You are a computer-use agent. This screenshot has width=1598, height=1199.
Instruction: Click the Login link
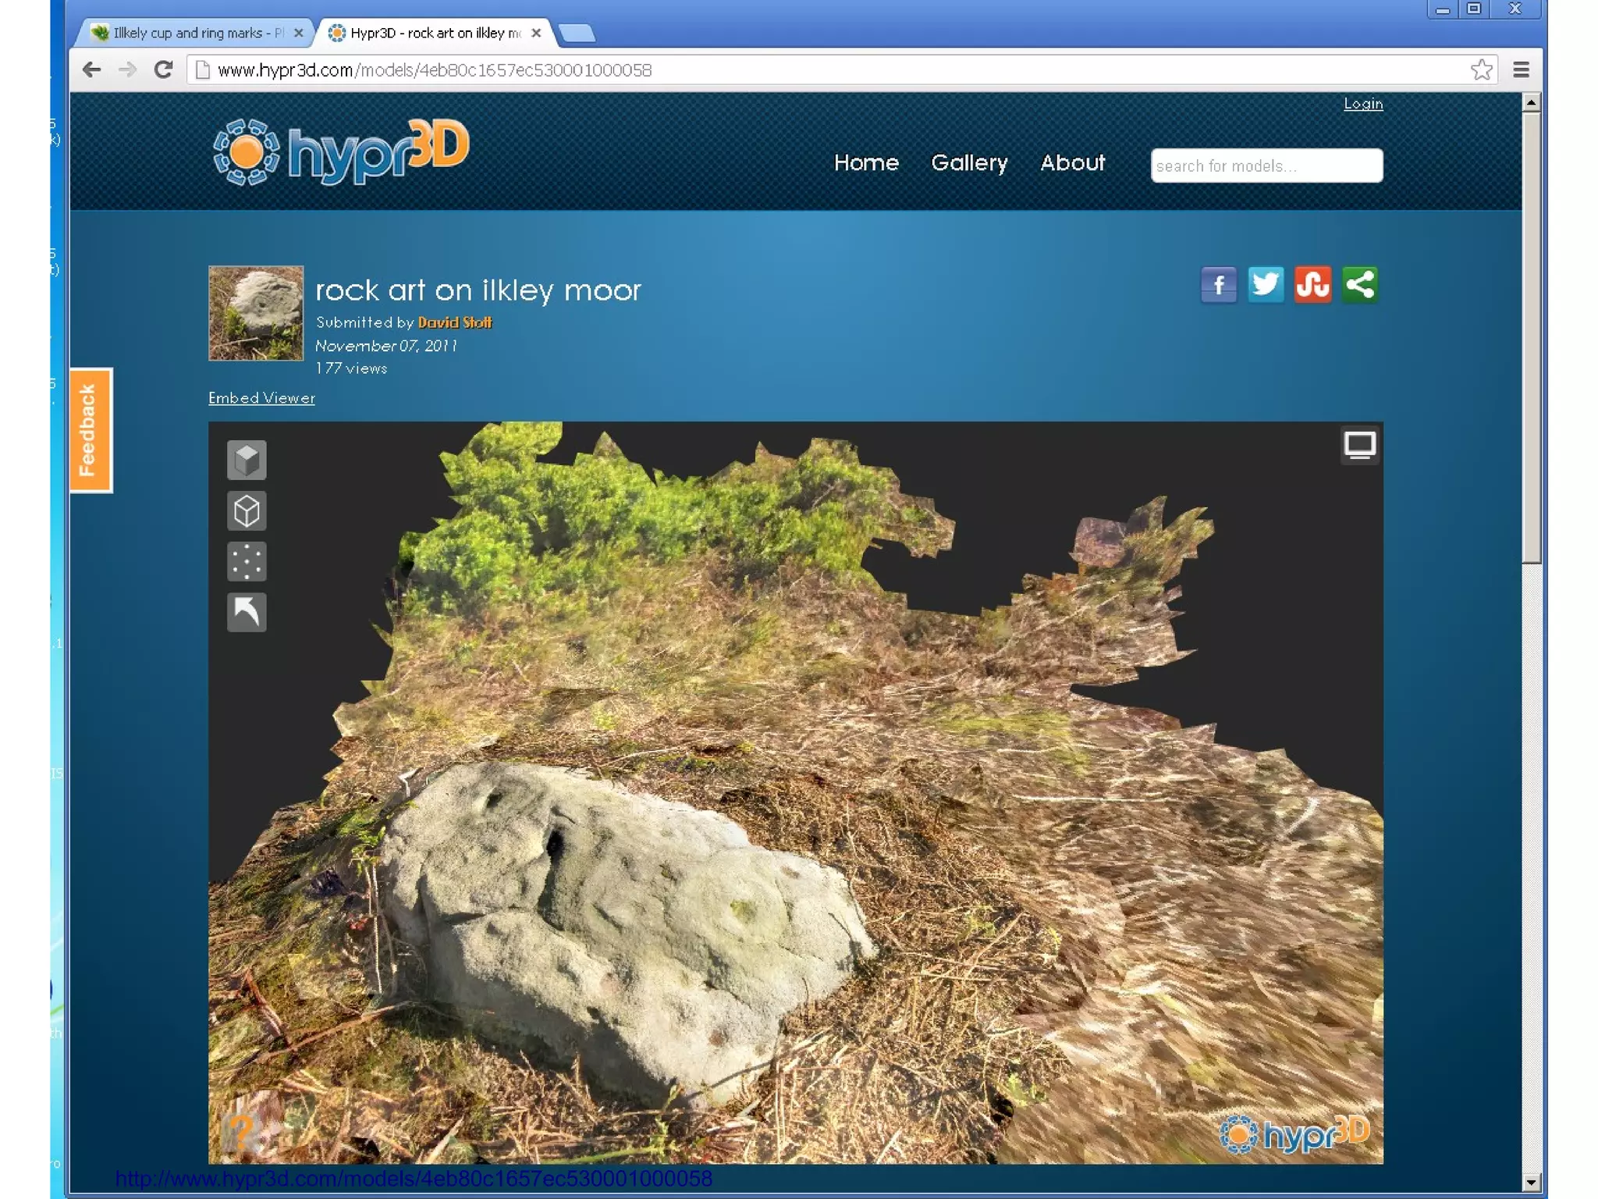click(1363, 104)
